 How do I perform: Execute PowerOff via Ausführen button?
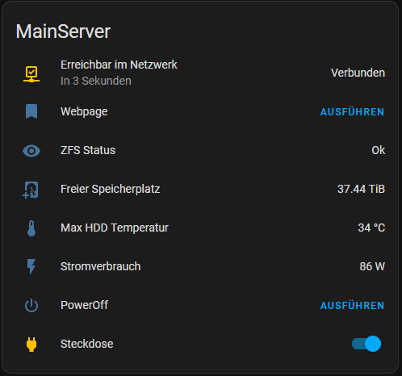tap(352, 306)
